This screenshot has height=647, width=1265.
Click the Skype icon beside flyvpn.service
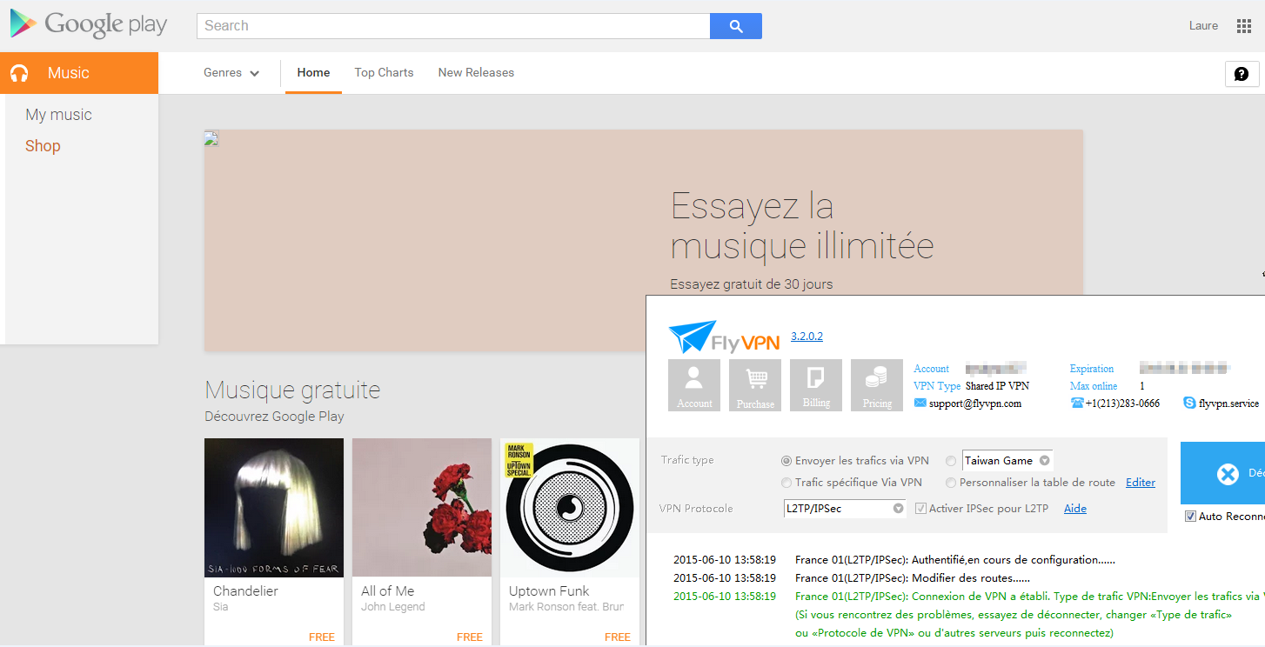point(1189,403)
